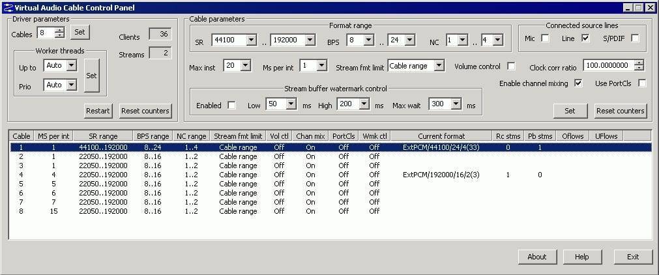
Task: Click the Virtual Audio Cable title bar icon
Action: [7, 8]
